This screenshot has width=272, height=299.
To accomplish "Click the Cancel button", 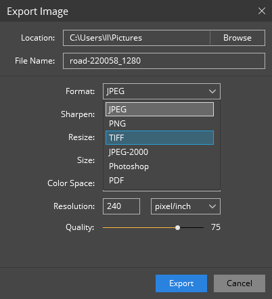I will (x=240, y=283).
